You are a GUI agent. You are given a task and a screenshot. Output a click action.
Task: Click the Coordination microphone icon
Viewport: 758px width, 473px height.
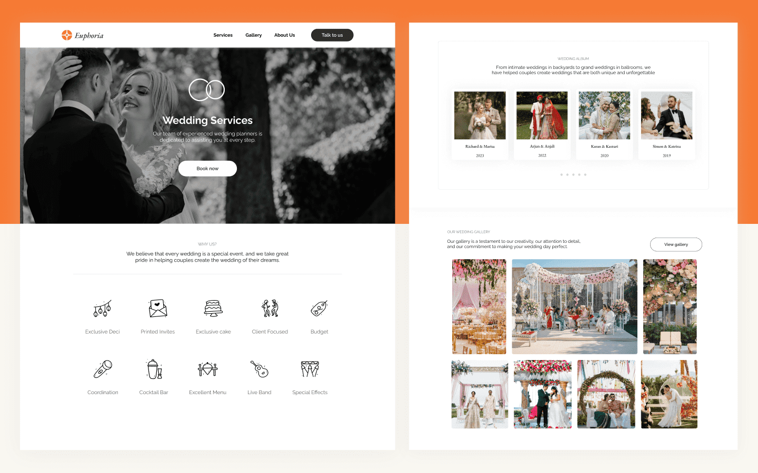pyautogui.click(x=102, y=368)
